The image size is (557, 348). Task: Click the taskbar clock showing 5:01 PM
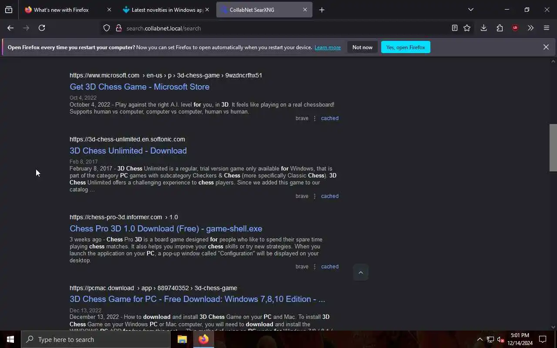[x=520, y=339]
